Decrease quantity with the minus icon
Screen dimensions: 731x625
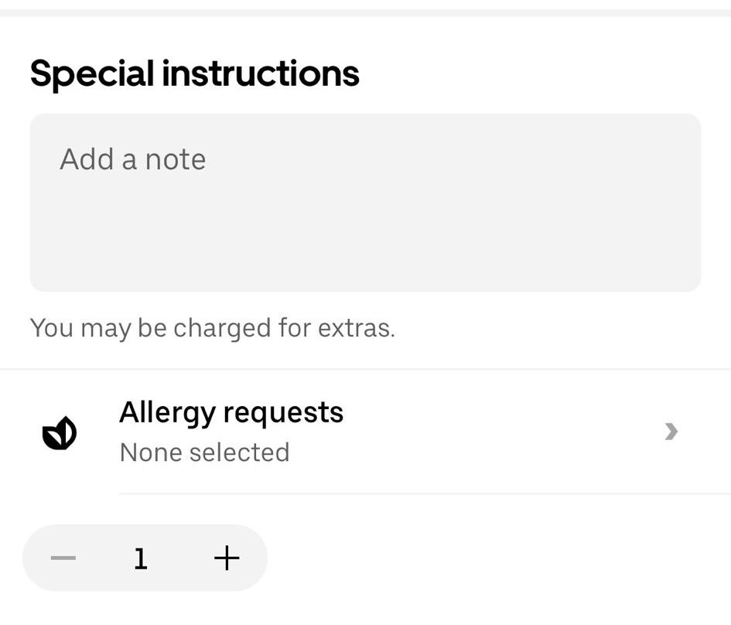63,558
